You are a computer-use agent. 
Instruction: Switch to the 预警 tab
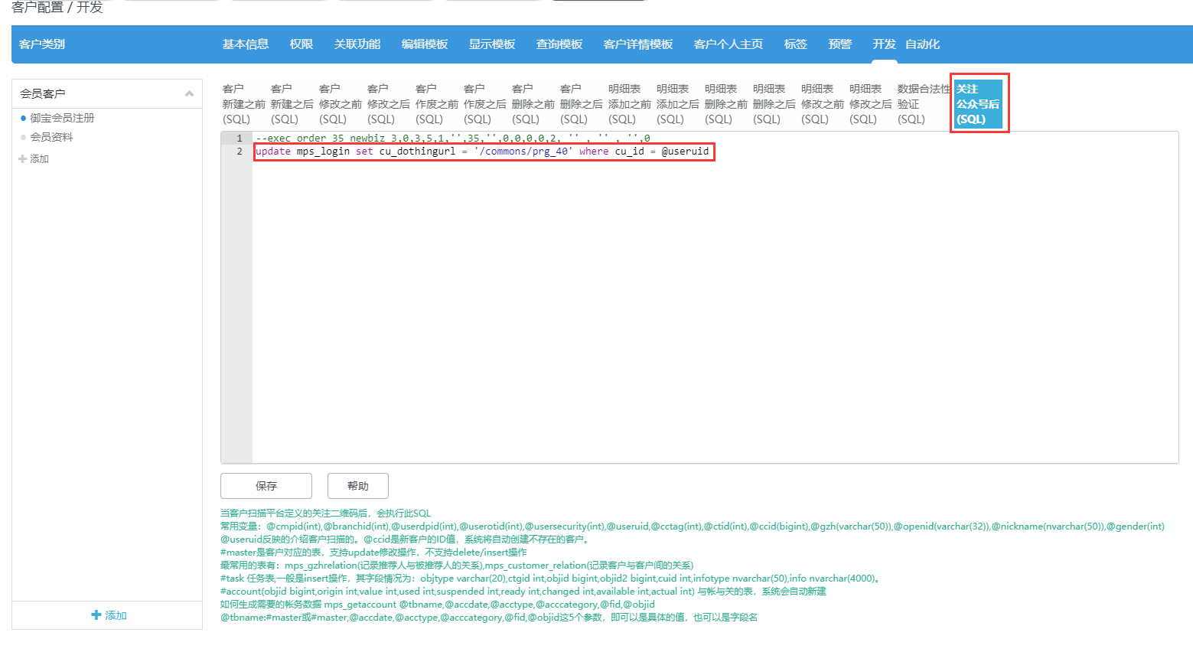(x=840, y=44)
